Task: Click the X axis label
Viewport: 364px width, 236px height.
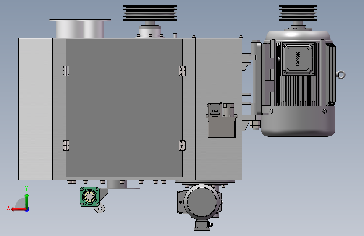Action: pos(8,207)
